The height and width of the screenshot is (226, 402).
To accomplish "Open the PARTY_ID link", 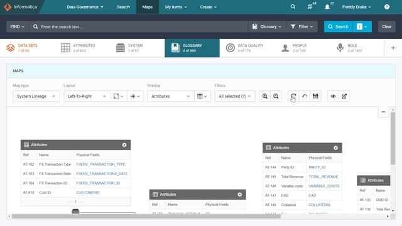I will [x=317, y=168].
